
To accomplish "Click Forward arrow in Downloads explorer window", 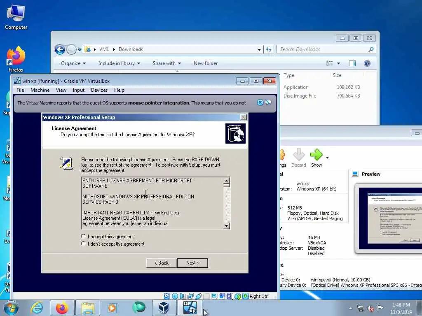I will (71, 49).
